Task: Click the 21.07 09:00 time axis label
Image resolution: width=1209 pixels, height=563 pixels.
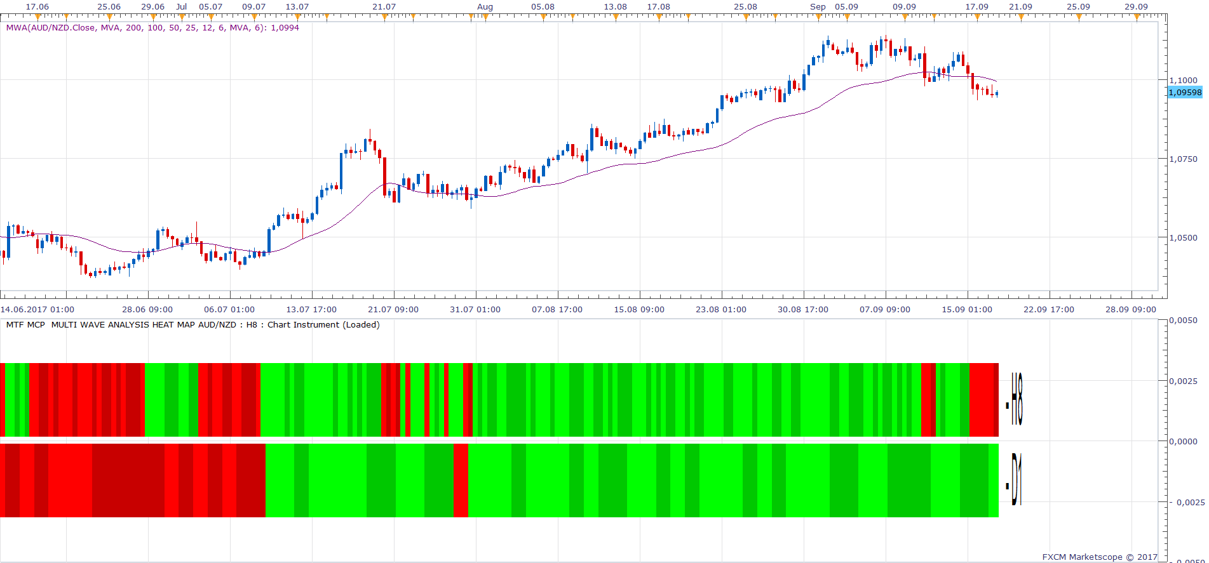Action: [393, 310]
